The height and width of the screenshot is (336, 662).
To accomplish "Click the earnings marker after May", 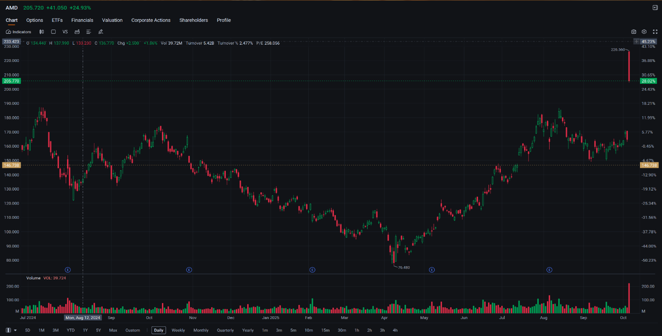I will click(432, 270).
